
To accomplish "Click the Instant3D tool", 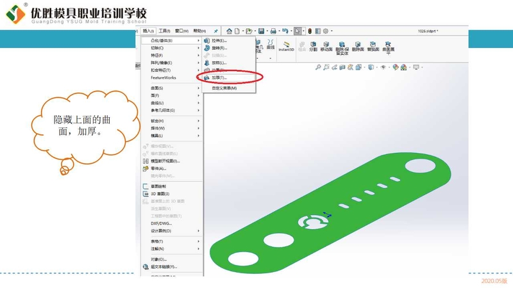I will point(286,47).
